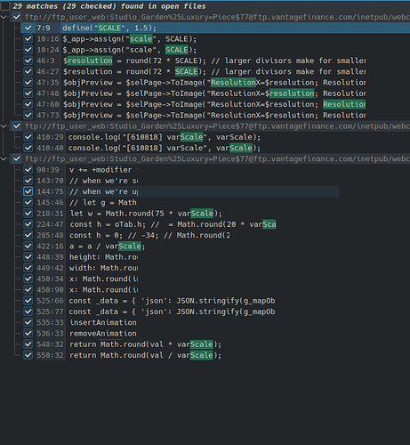Uncheck the 218:31 let w match
The image size is (410, 445).
click(x=28, y=214)
